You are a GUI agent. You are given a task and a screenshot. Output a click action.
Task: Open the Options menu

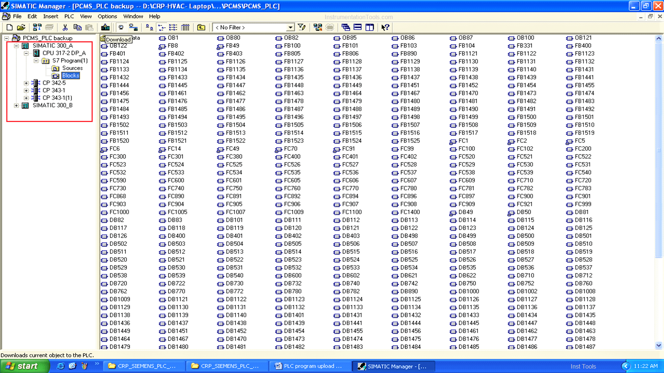(x=107, y=16)
